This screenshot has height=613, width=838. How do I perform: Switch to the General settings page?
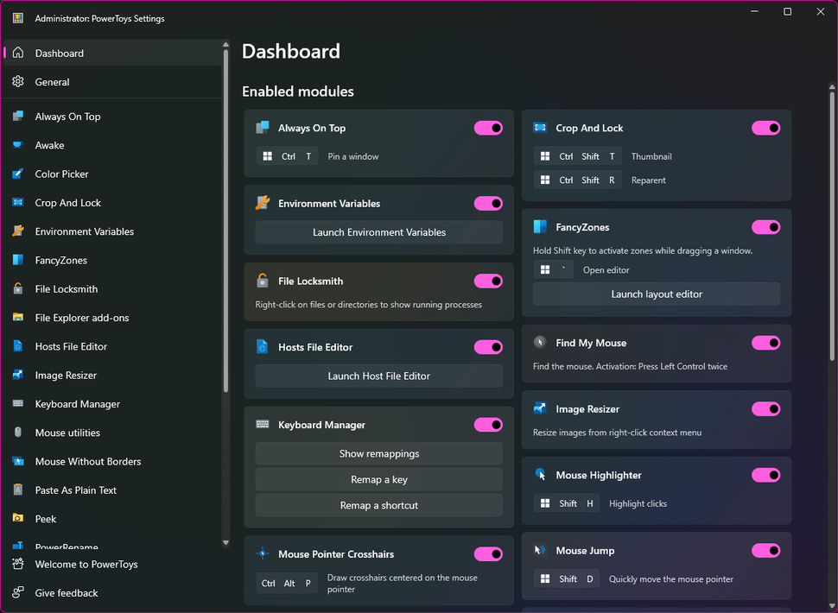click(x=52, y=81)
